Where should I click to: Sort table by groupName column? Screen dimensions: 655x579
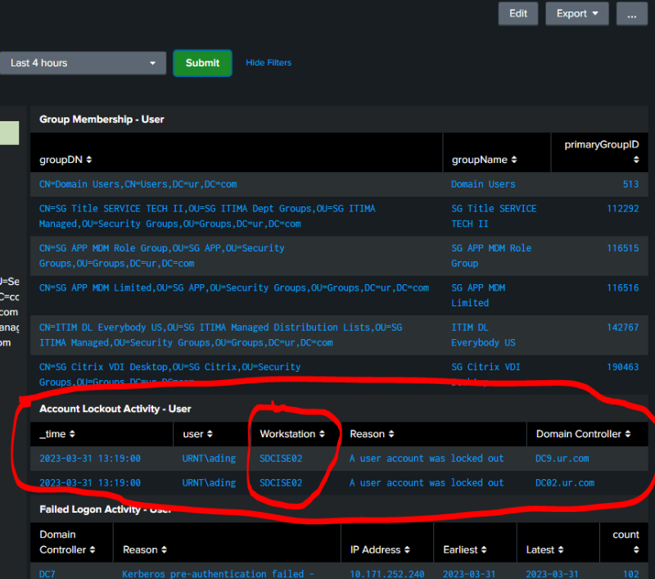point(513,160)
